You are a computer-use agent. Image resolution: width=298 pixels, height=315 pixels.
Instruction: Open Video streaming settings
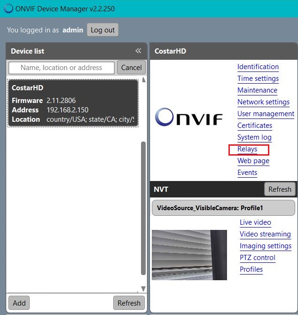[x=265, y=234]
